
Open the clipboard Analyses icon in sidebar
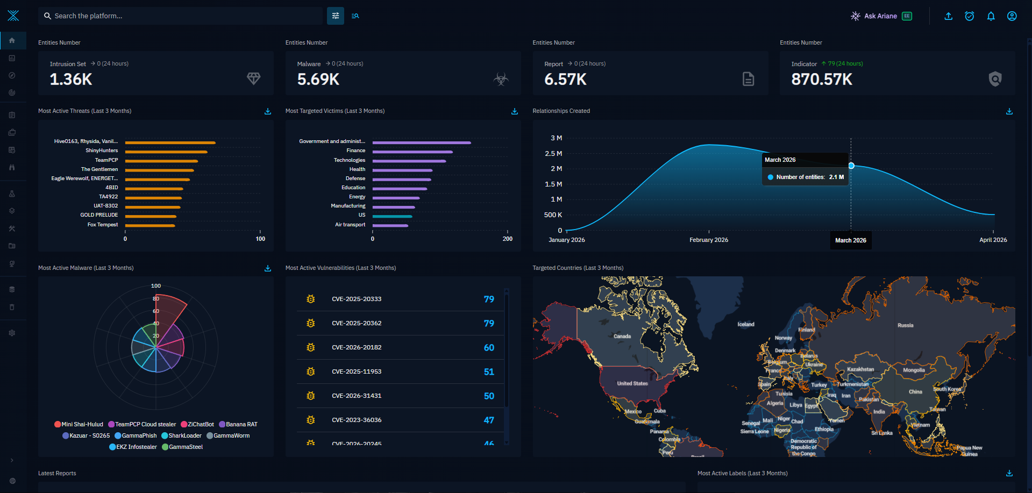12,115
